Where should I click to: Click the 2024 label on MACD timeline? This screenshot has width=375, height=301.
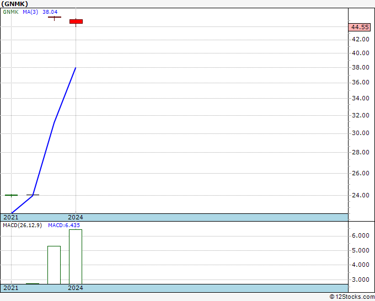coord(76,288)
